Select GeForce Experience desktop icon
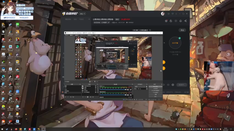This screenshot has width=234, height=131. 3,63
